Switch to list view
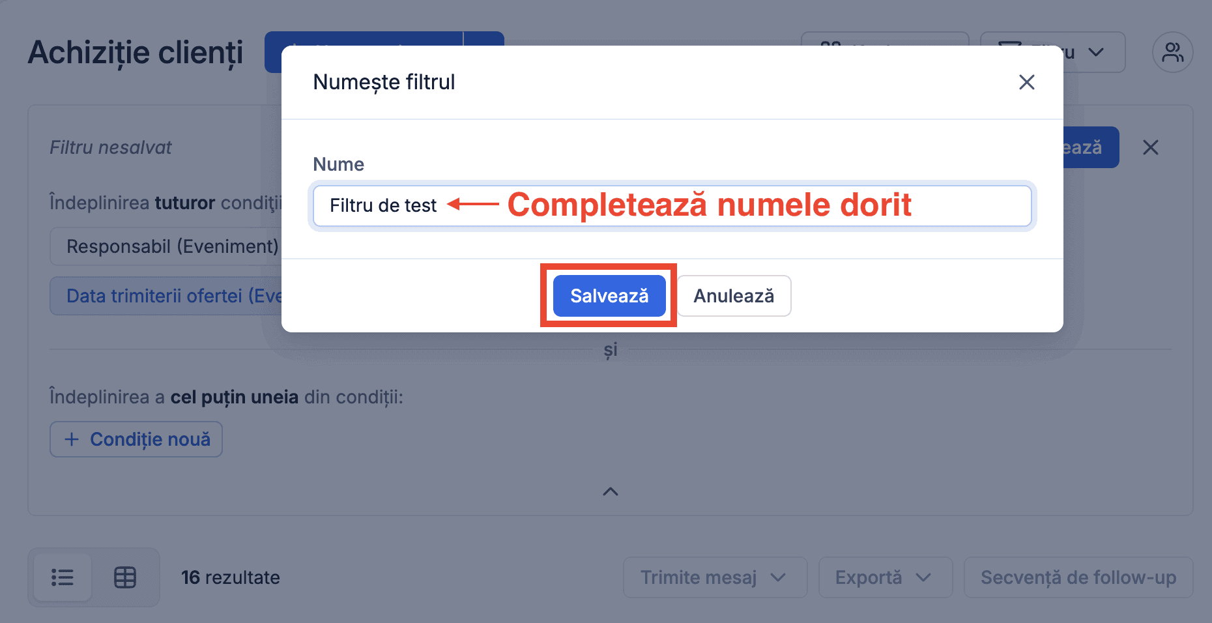 tap(63, 577)
